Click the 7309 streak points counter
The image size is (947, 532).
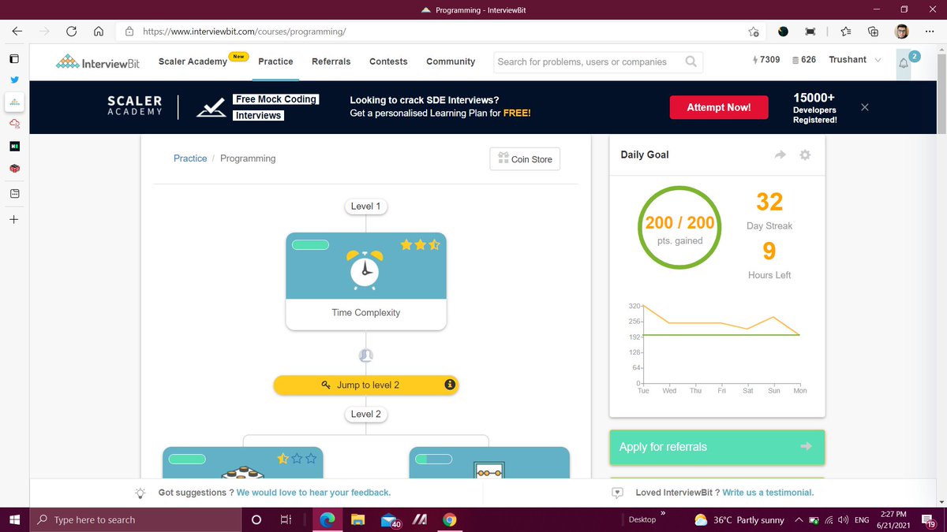pyautogui.click(x=766, y=60)
